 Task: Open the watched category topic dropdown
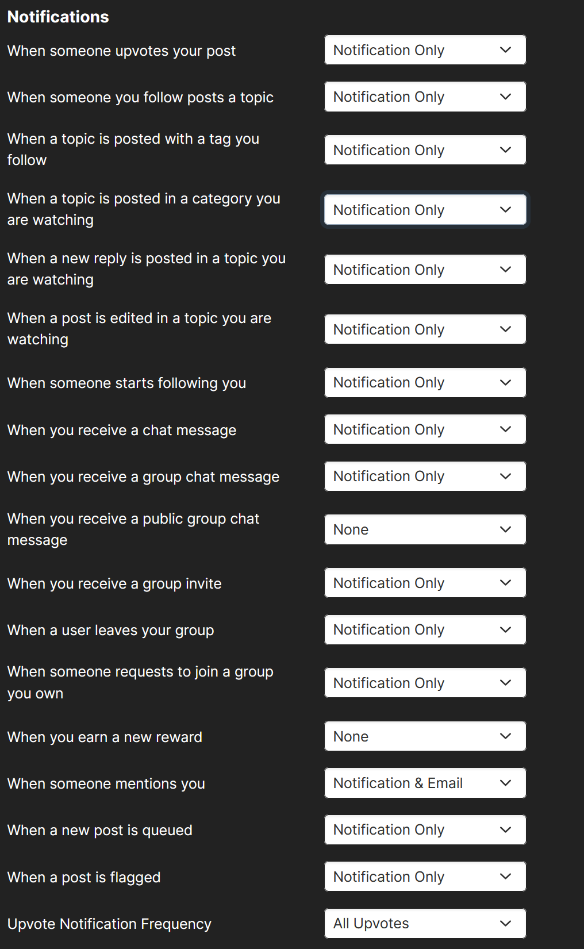[425, 210]
